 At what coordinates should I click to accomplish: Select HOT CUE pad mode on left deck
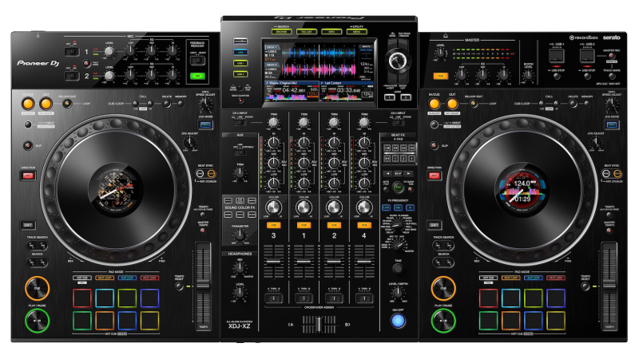tap(81, 278)
